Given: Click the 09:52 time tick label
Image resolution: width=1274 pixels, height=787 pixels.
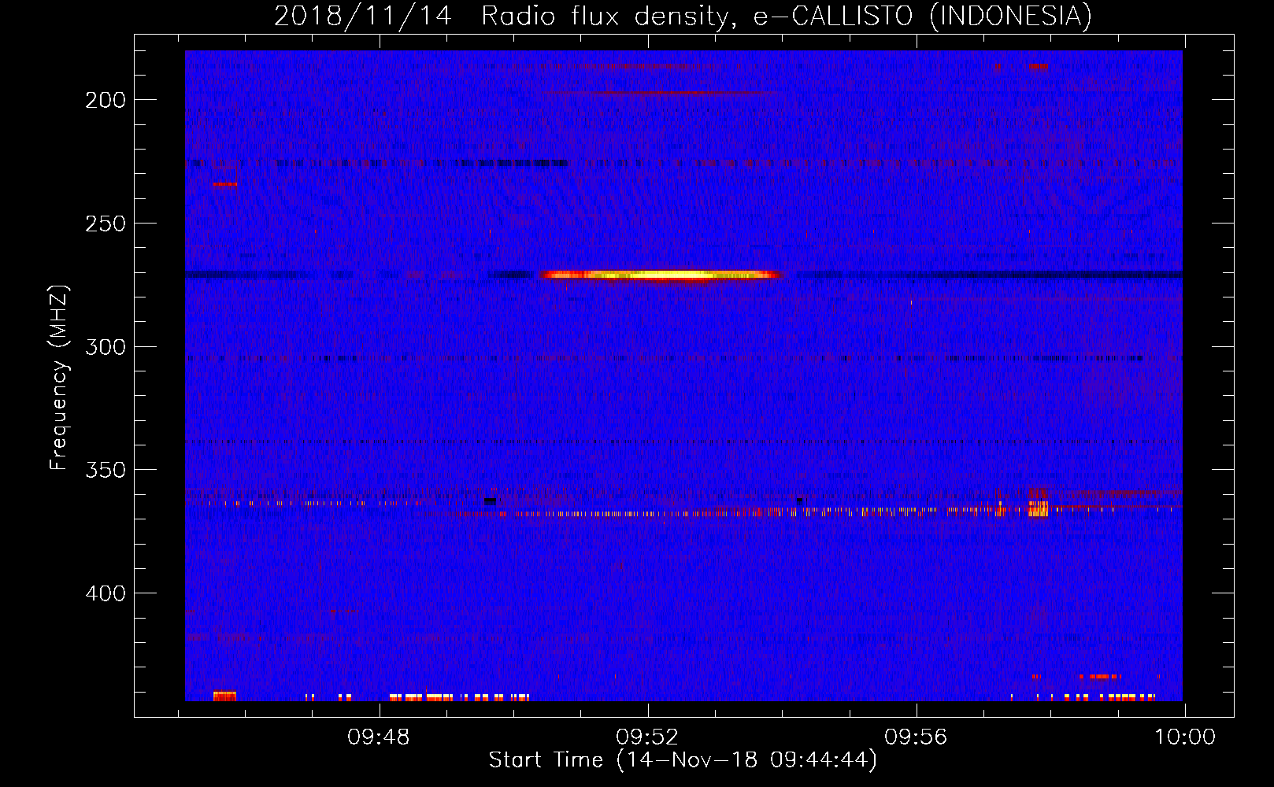Looking at the screenshot, I should pyautogui.click(x=647, y=737).
